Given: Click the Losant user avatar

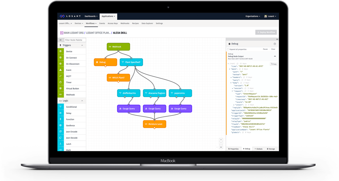Looking at the screenshot, I should (266, 16).
